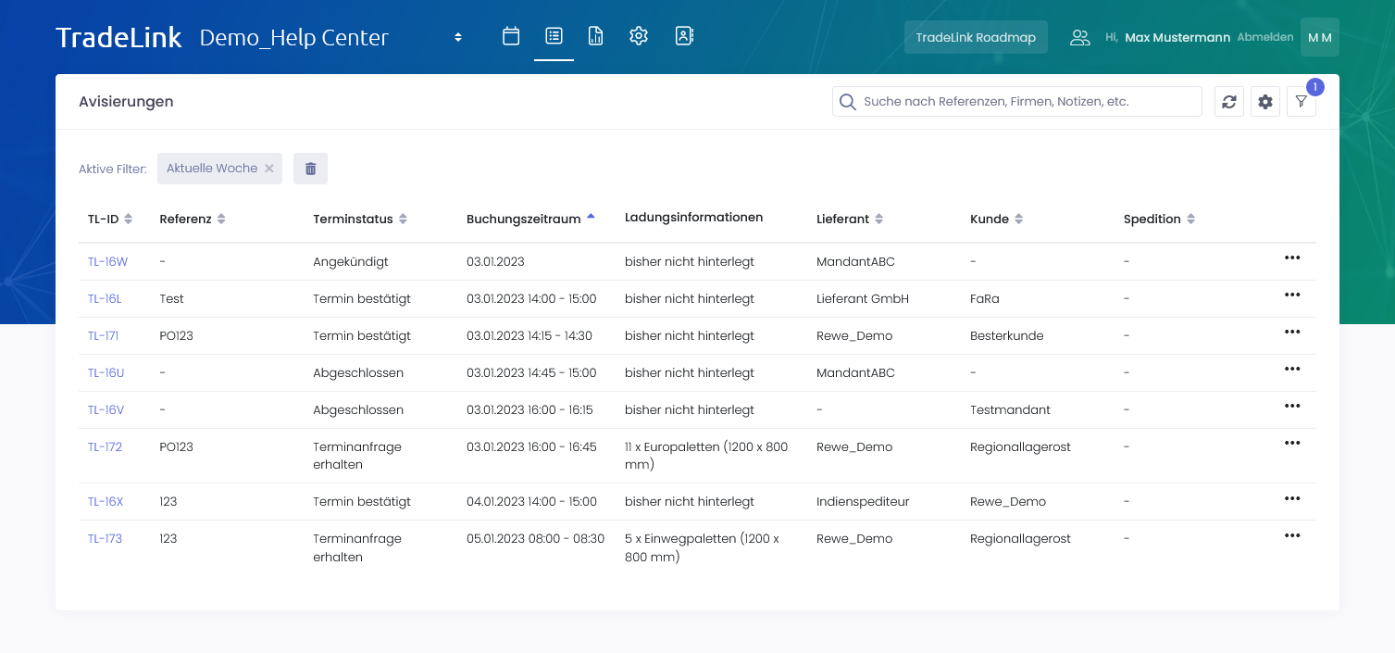Focus the Suche nach Referenzen search field
The width and height of the screenshot is (1395, 653).
coord(1028,102)
